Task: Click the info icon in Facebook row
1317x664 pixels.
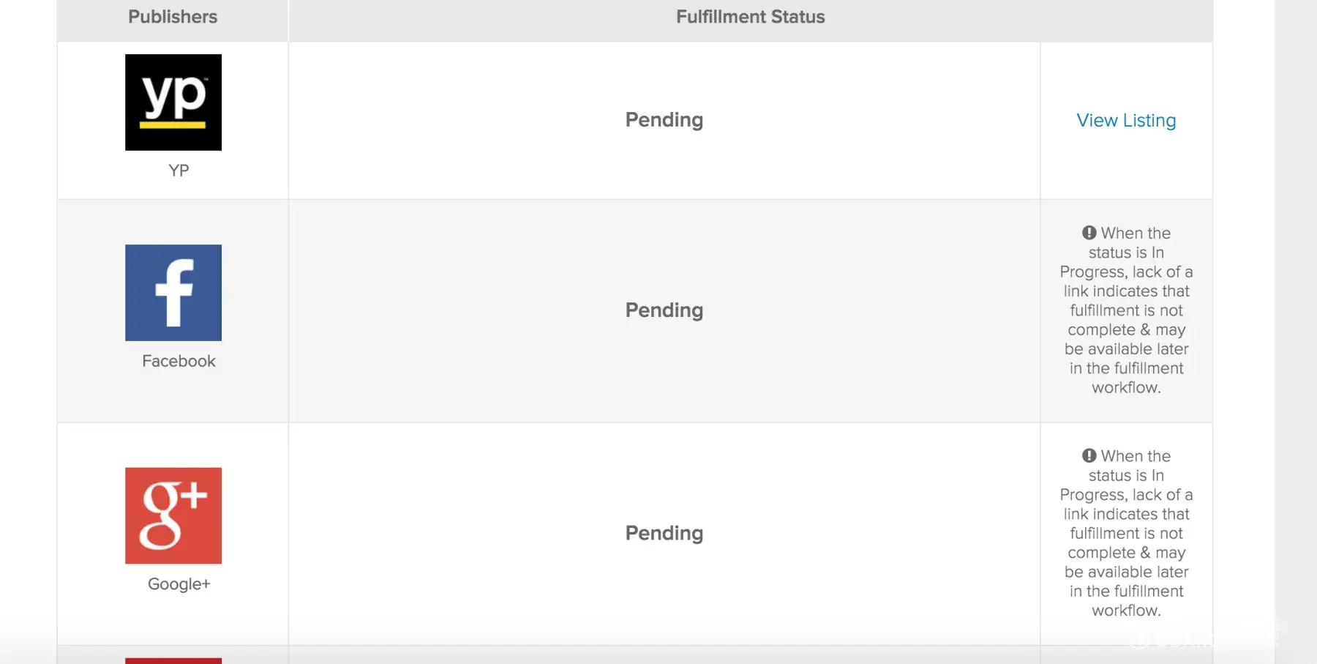Action: point(1089,233)
